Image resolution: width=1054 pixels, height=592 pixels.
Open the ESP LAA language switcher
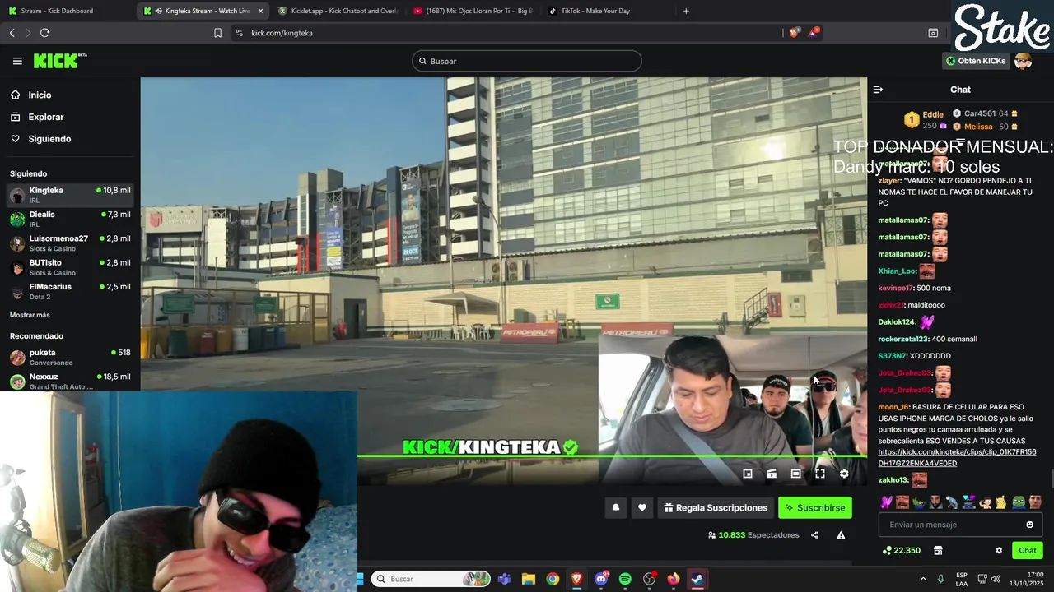962,579
